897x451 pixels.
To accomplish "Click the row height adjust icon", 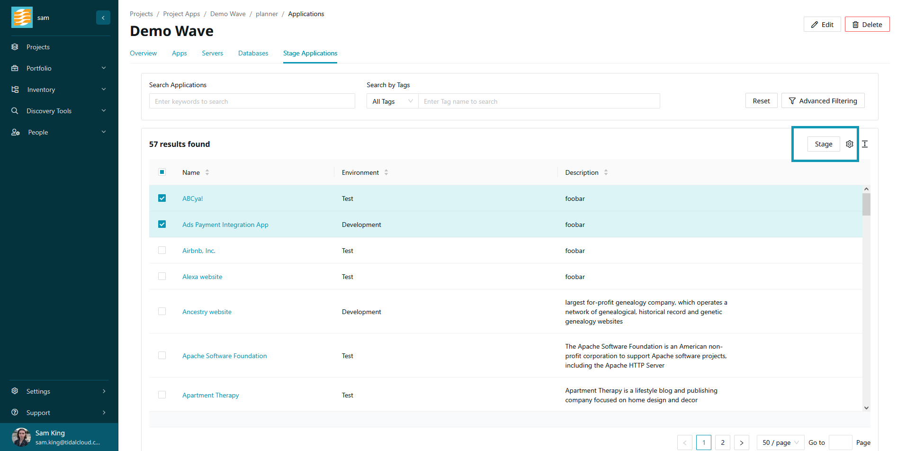I will [x=864, y=144].
